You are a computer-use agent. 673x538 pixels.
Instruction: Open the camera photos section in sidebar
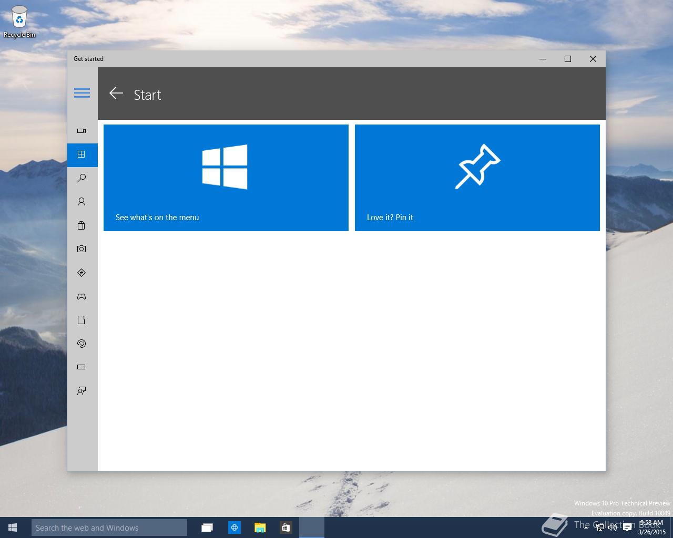(x=81, y=249)
